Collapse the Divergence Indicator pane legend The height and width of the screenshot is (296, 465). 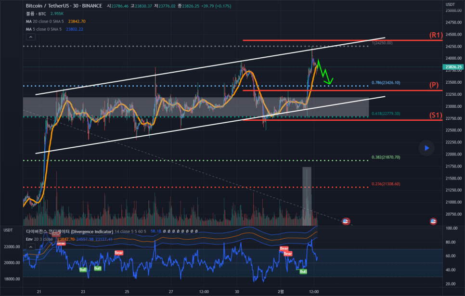tap(30, 246)
